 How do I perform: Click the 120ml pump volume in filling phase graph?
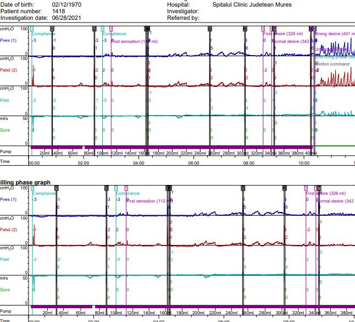tap(132, 313)
